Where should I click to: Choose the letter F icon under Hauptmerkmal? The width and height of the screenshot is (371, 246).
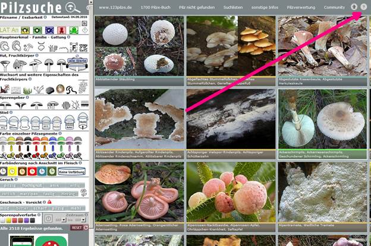74,48
